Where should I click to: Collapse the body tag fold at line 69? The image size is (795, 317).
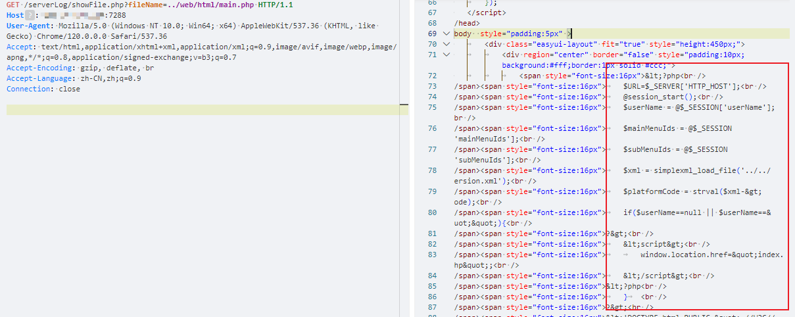pyautogui.click(x=447, y=34)
